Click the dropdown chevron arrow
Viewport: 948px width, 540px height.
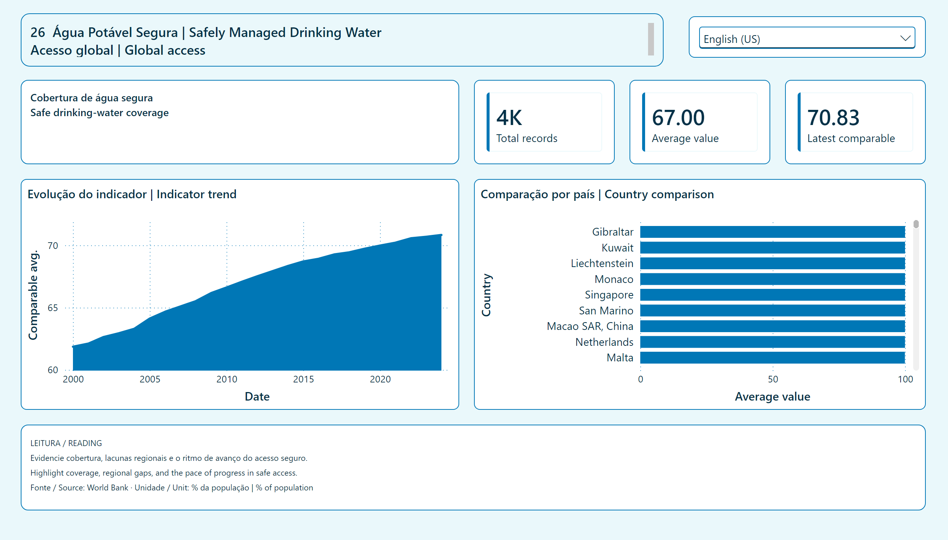tap(905, 38)
